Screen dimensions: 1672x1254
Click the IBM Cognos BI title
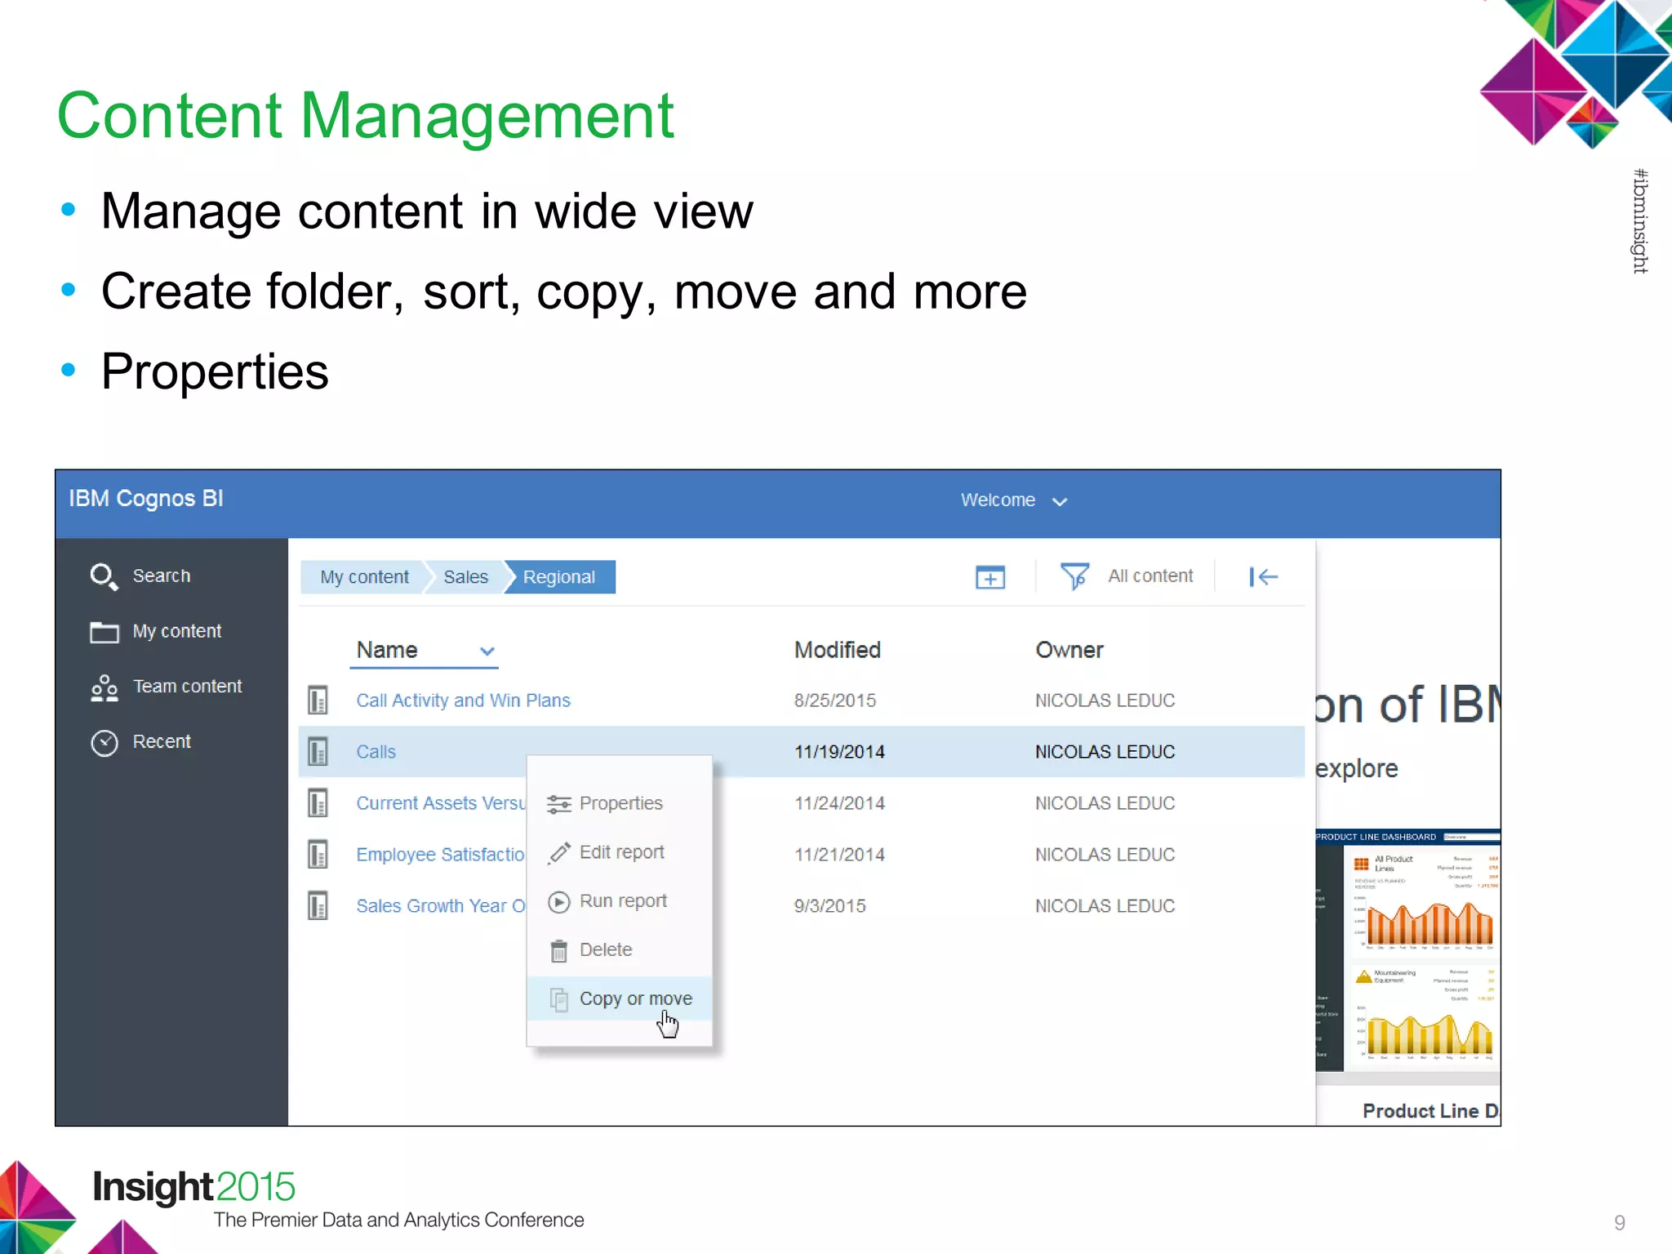tap(146, 499)
